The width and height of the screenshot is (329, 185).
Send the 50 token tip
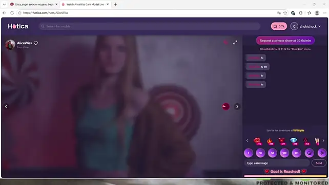click(272, 153)
